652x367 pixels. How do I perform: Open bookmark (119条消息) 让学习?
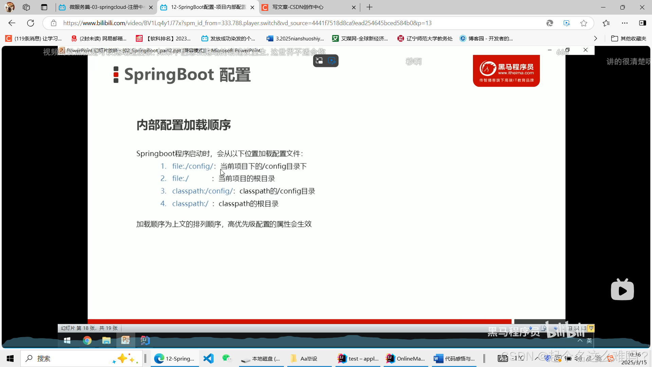pyautogui.click(x=33, y=38)
